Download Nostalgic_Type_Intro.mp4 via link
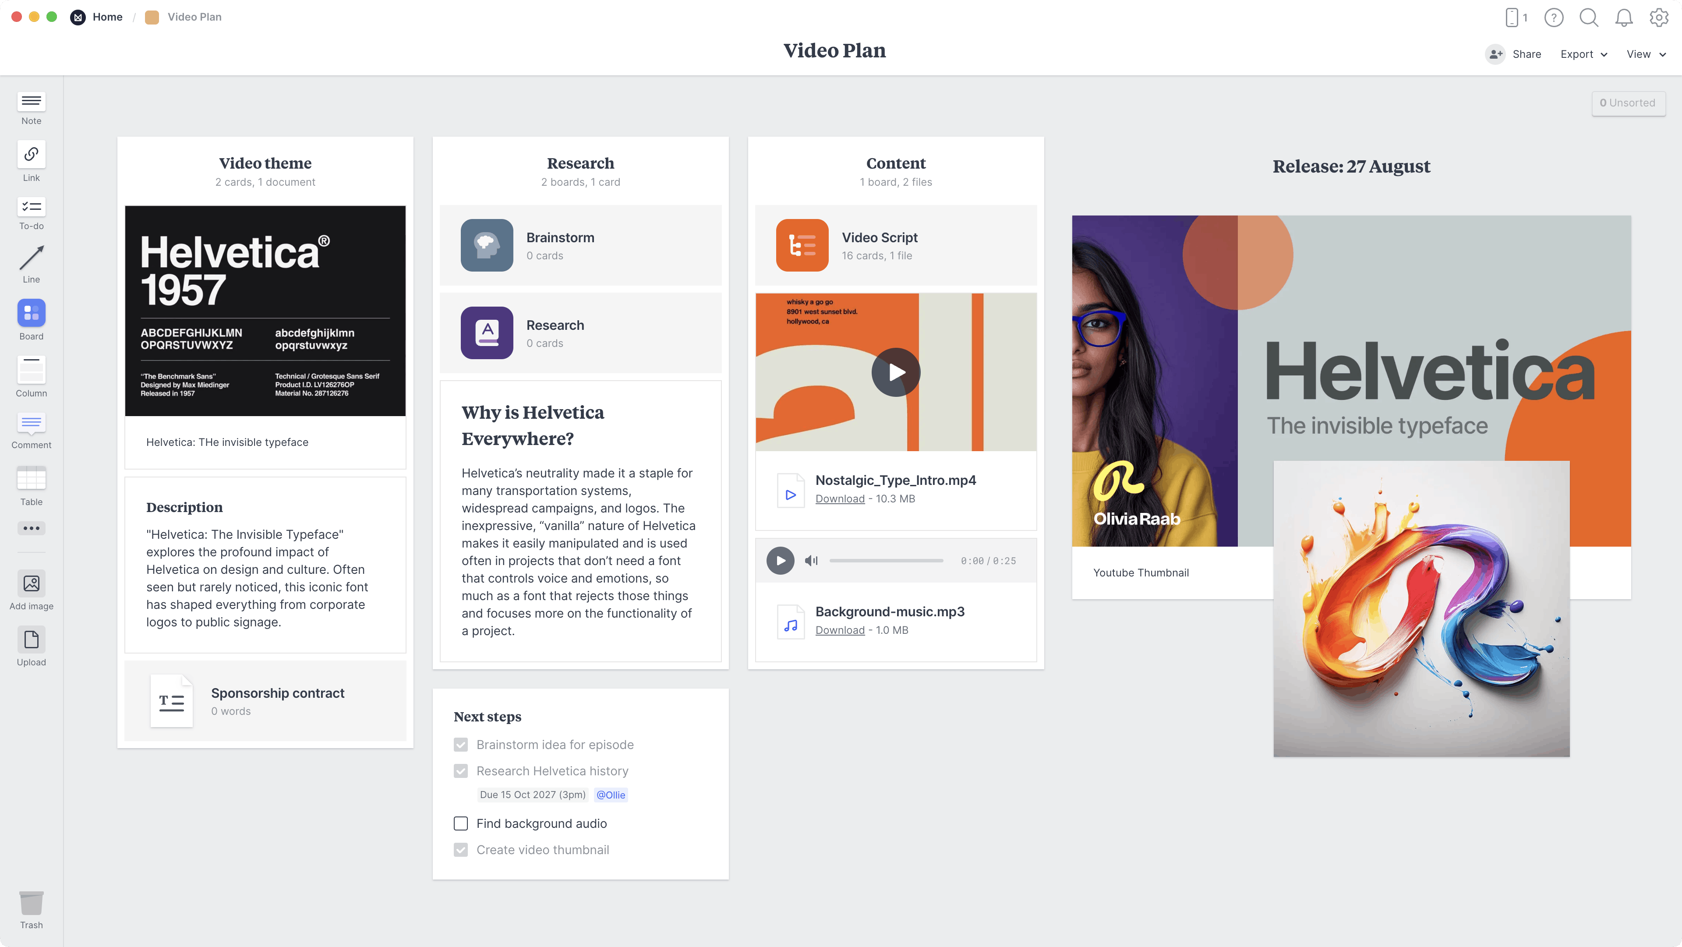The width and height of the screenshot is (1682, 947). coord(840,498)
